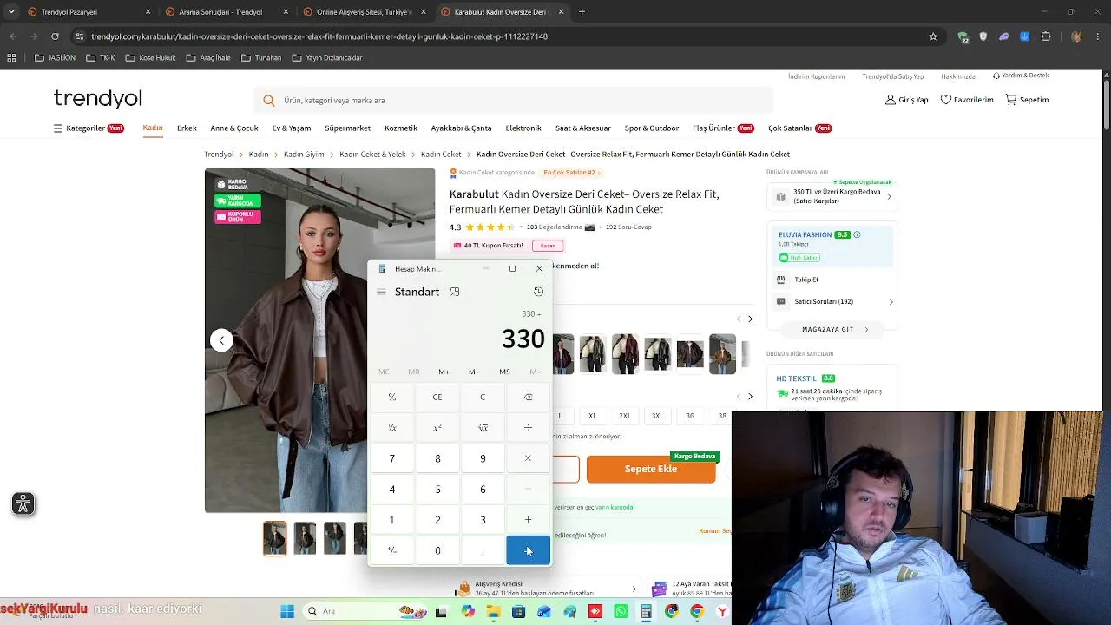Click the calculator square root key
The width and height of the screenshot is (1111, 625).
pyautogui.click(x=483, y=427)
